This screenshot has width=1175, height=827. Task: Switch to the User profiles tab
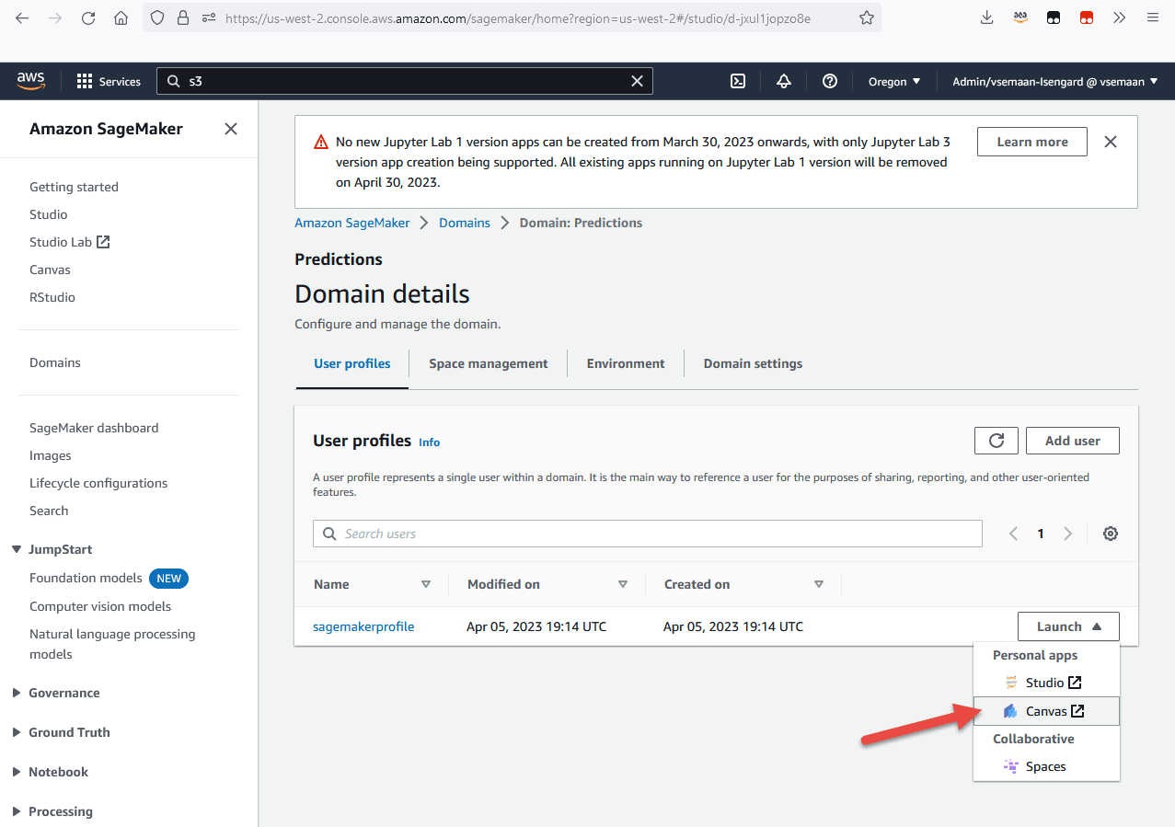(352, 363)
